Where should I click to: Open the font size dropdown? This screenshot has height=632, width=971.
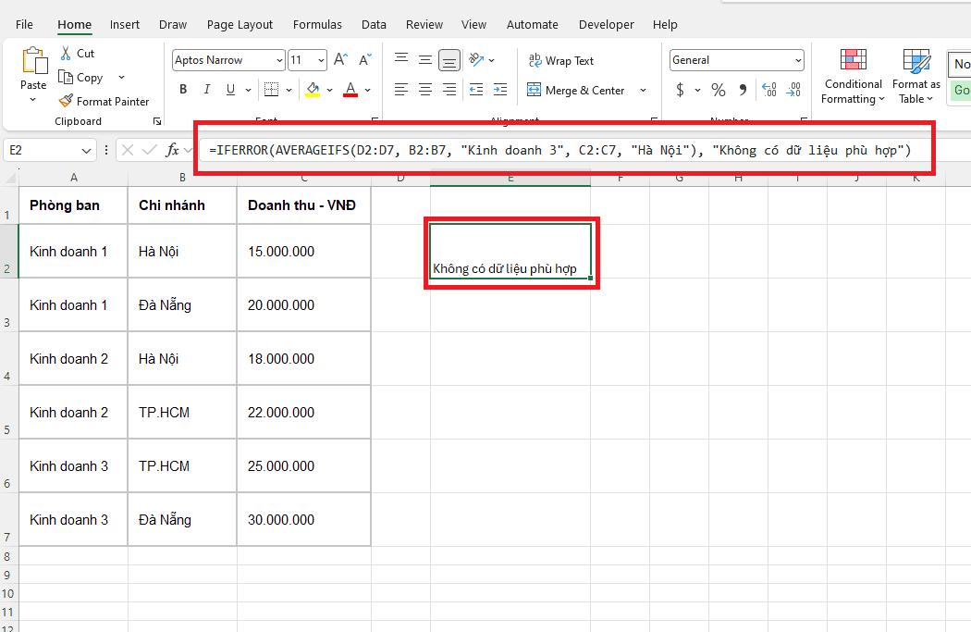tap(322, 60)
